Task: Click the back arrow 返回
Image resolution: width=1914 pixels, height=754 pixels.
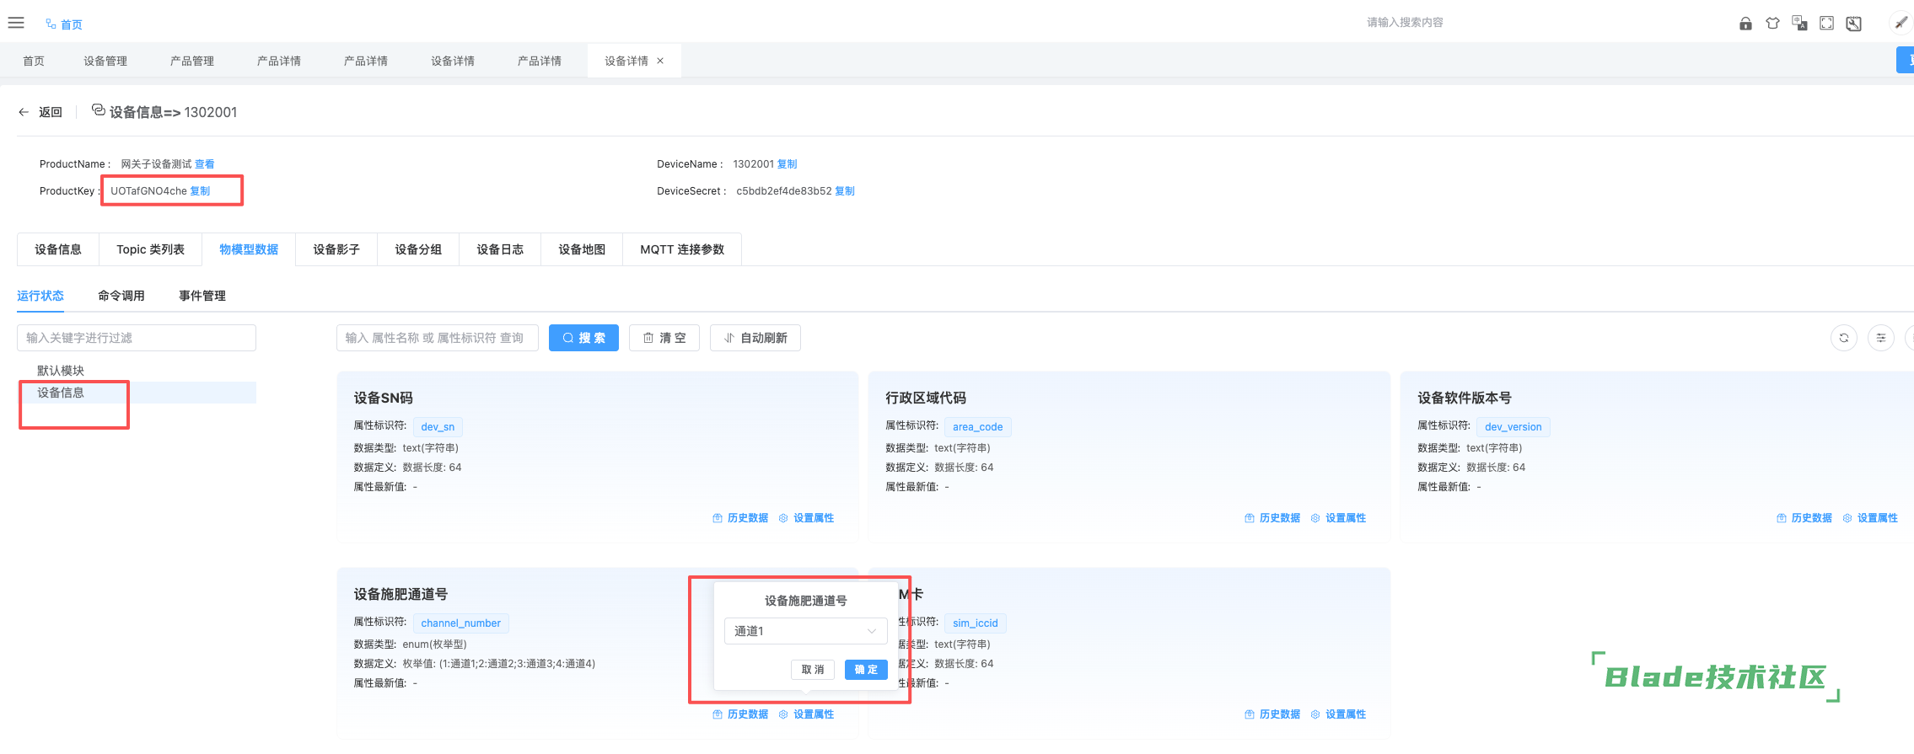Action: (x=40, y=112)
